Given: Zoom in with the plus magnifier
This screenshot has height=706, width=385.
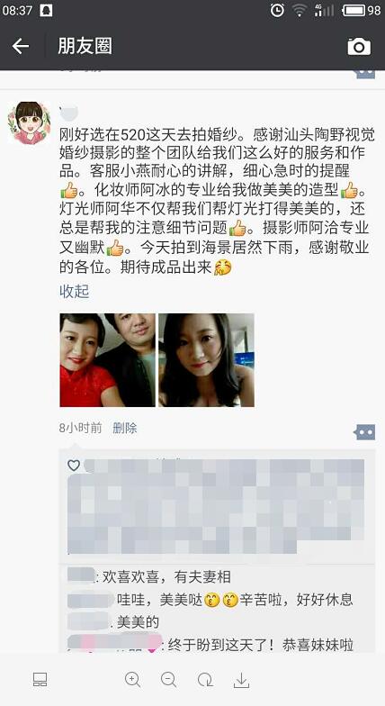Looking at the screenshot, I should point(133,680).
